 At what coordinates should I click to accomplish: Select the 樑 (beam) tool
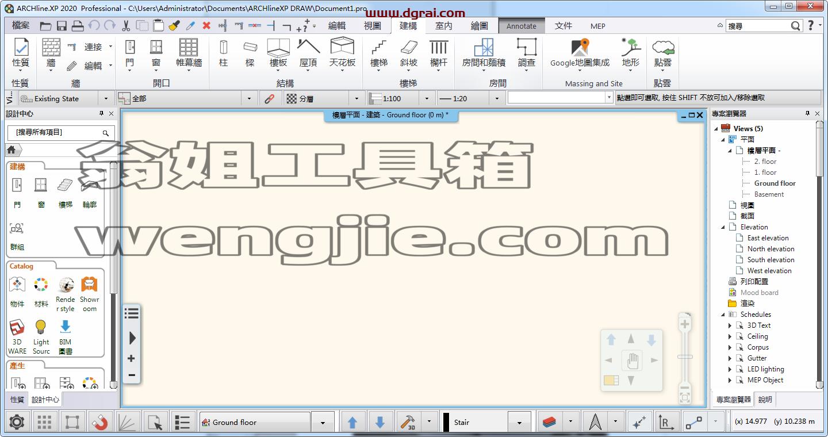point(250,53)
